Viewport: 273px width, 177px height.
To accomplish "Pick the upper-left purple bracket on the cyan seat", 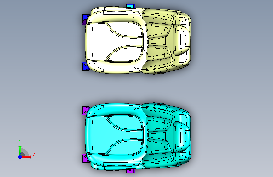I will [85, 111].
